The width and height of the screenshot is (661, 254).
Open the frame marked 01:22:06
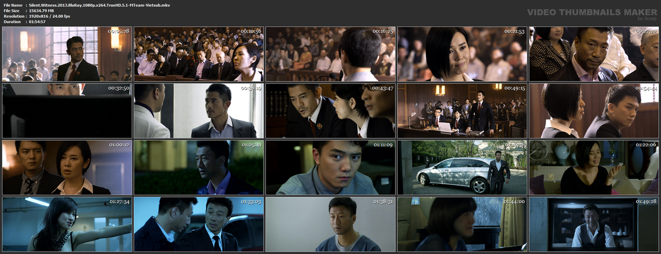click(x=594, y=167)
